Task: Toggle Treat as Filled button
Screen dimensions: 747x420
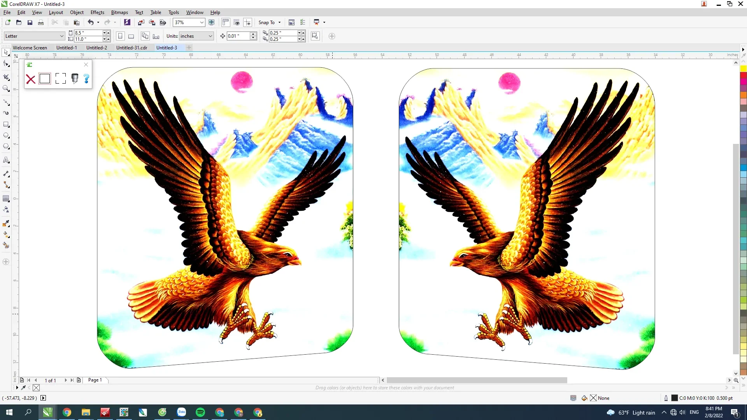Action: (315, 36)
